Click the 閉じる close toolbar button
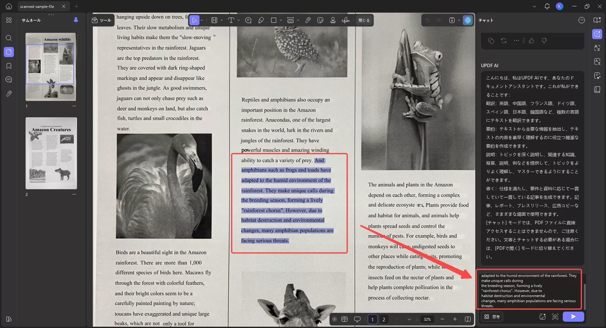The height and width of the screenshot is (328, 606). coord(364,20)
